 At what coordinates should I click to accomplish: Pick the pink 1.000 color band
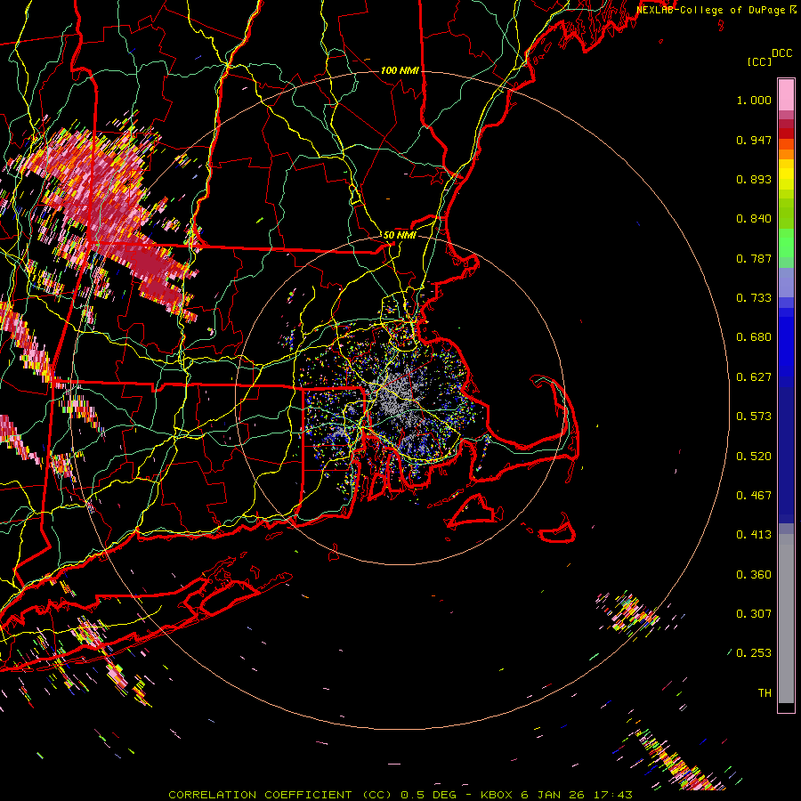click(786, 95)
